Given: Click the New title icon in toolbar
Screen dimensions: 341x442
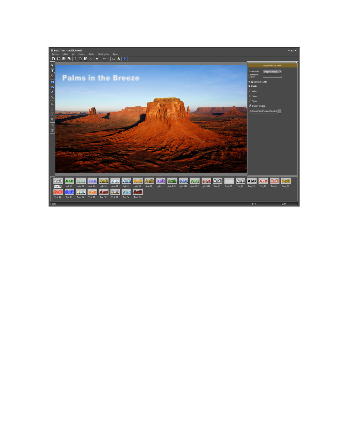Looking at the screenshot, I should [54, 59].
